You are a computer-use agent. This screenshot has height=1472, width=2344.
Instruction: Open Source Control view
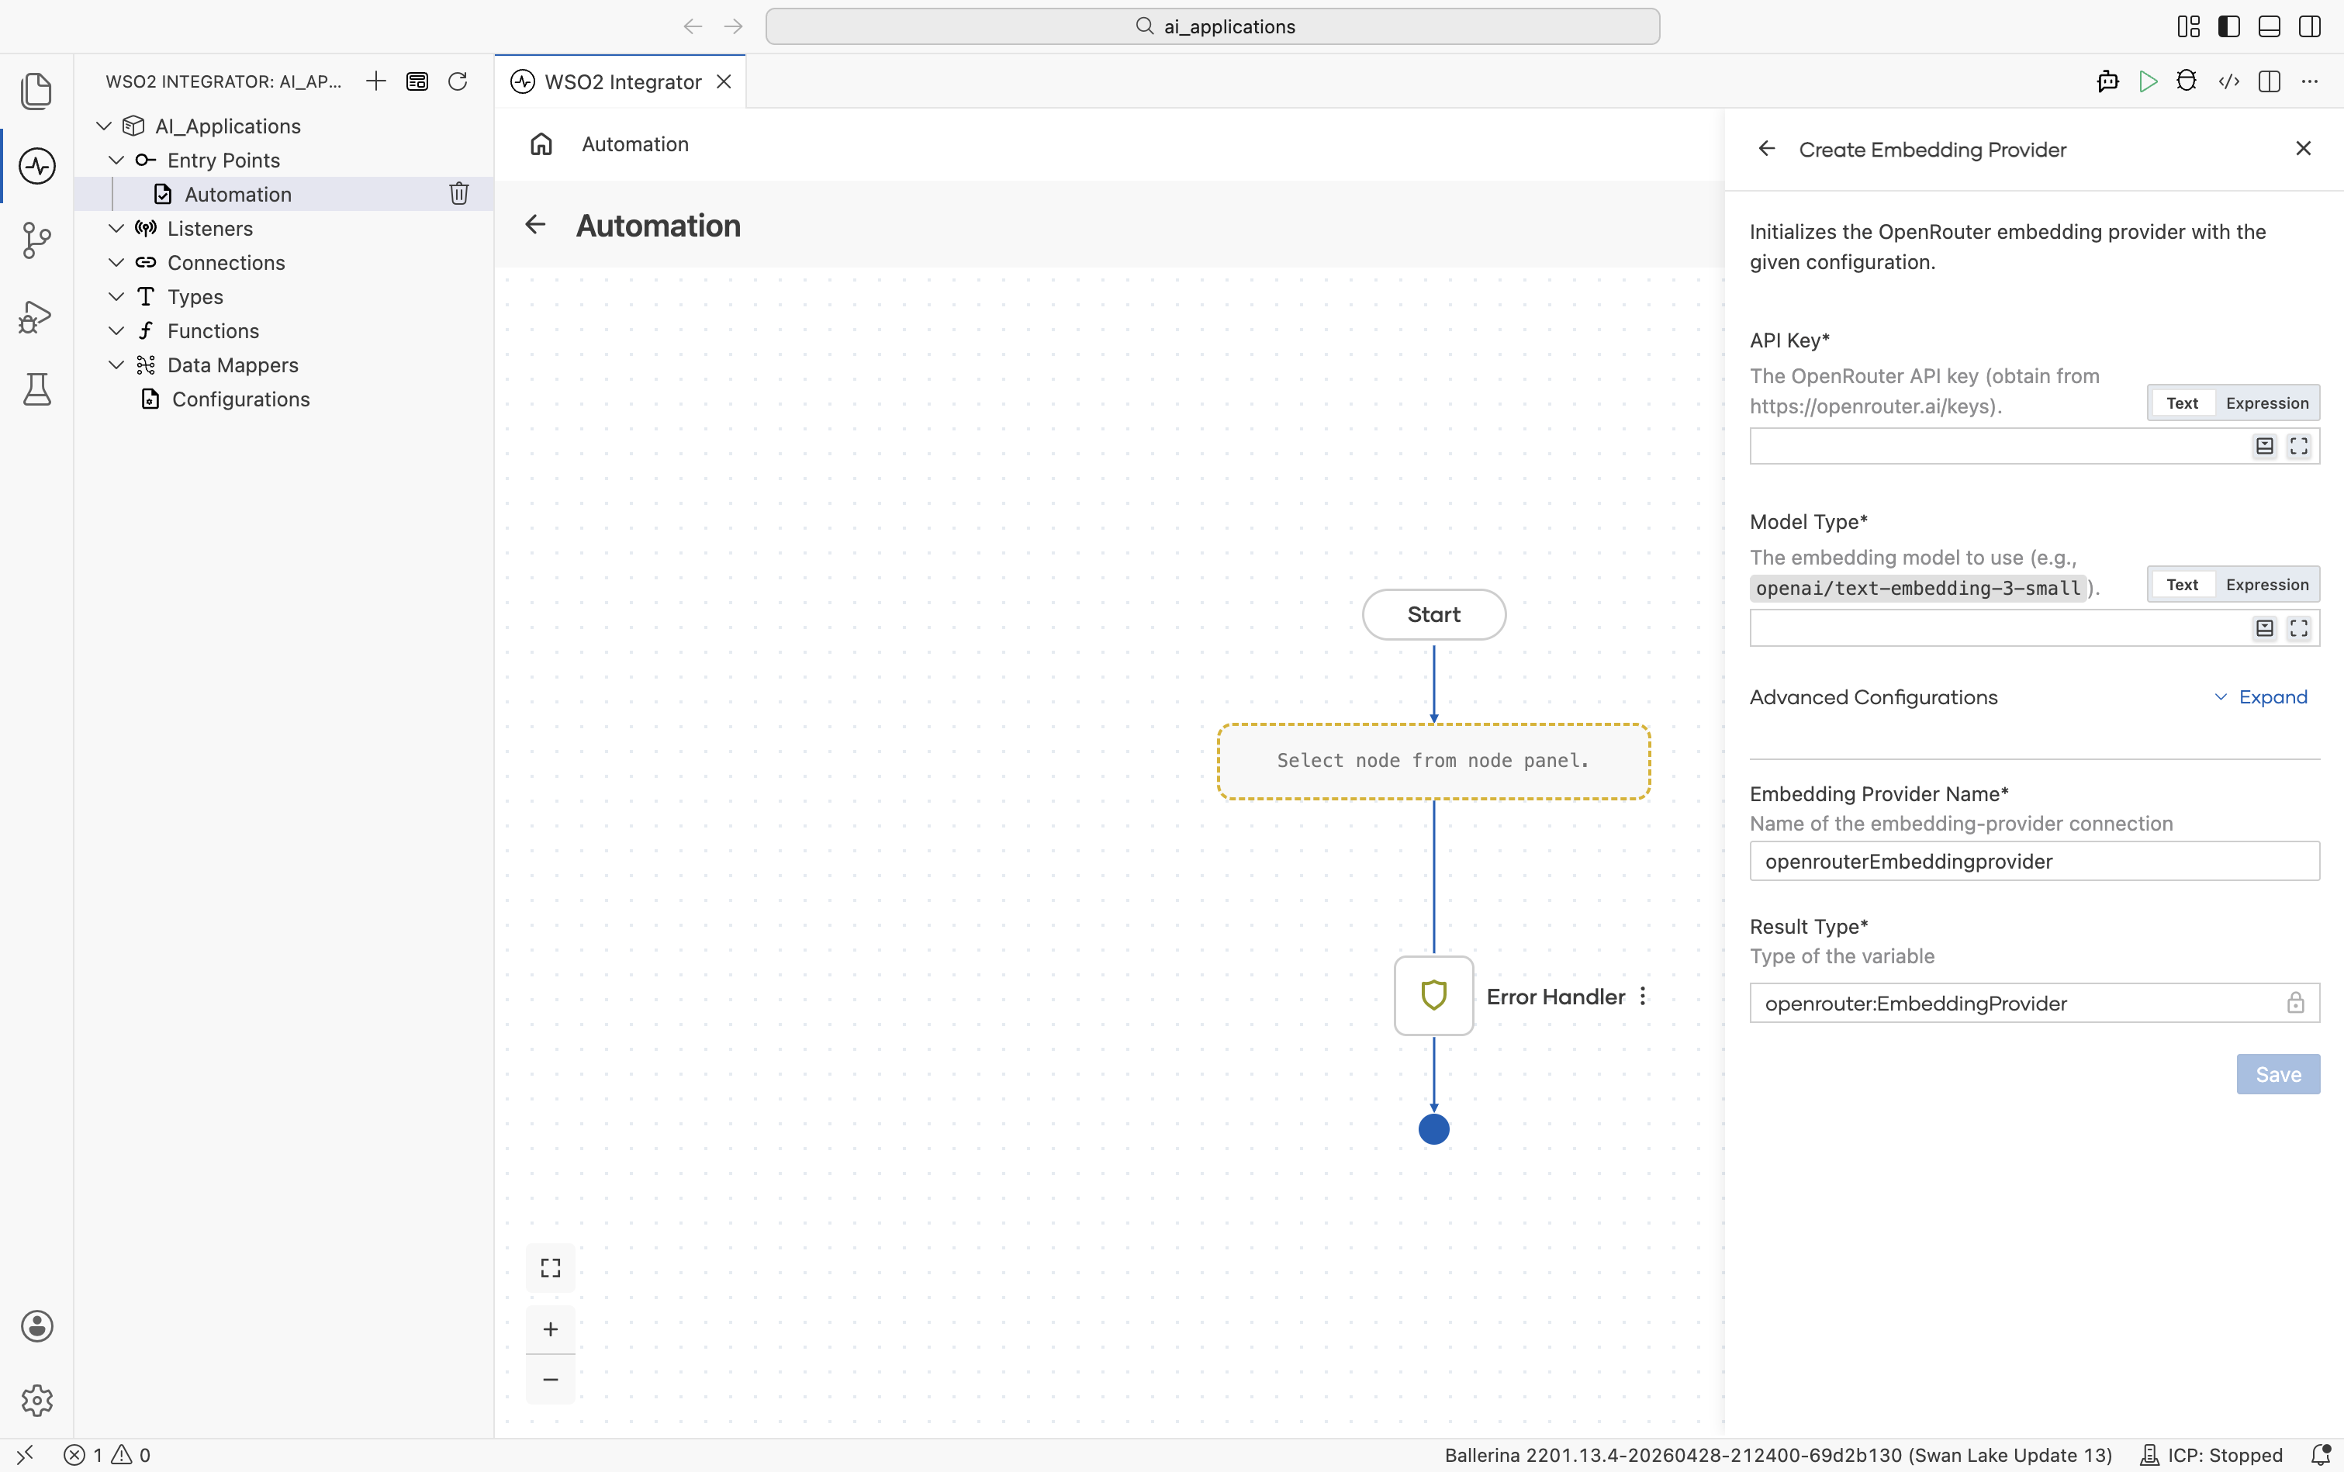coord(36,240)
